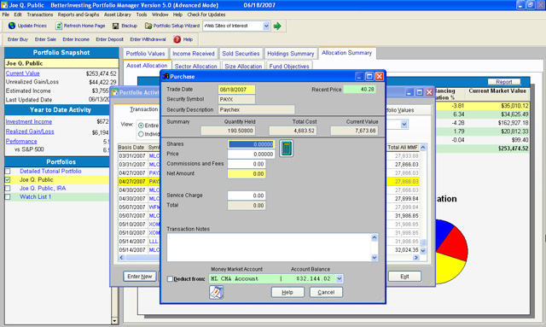Click the Current Value link

(23, 73)
